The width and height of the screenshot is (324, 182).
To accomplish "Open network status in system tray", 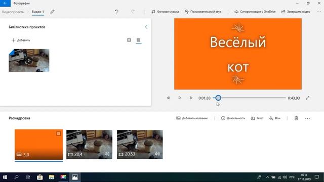I will (x=279, y=177).
